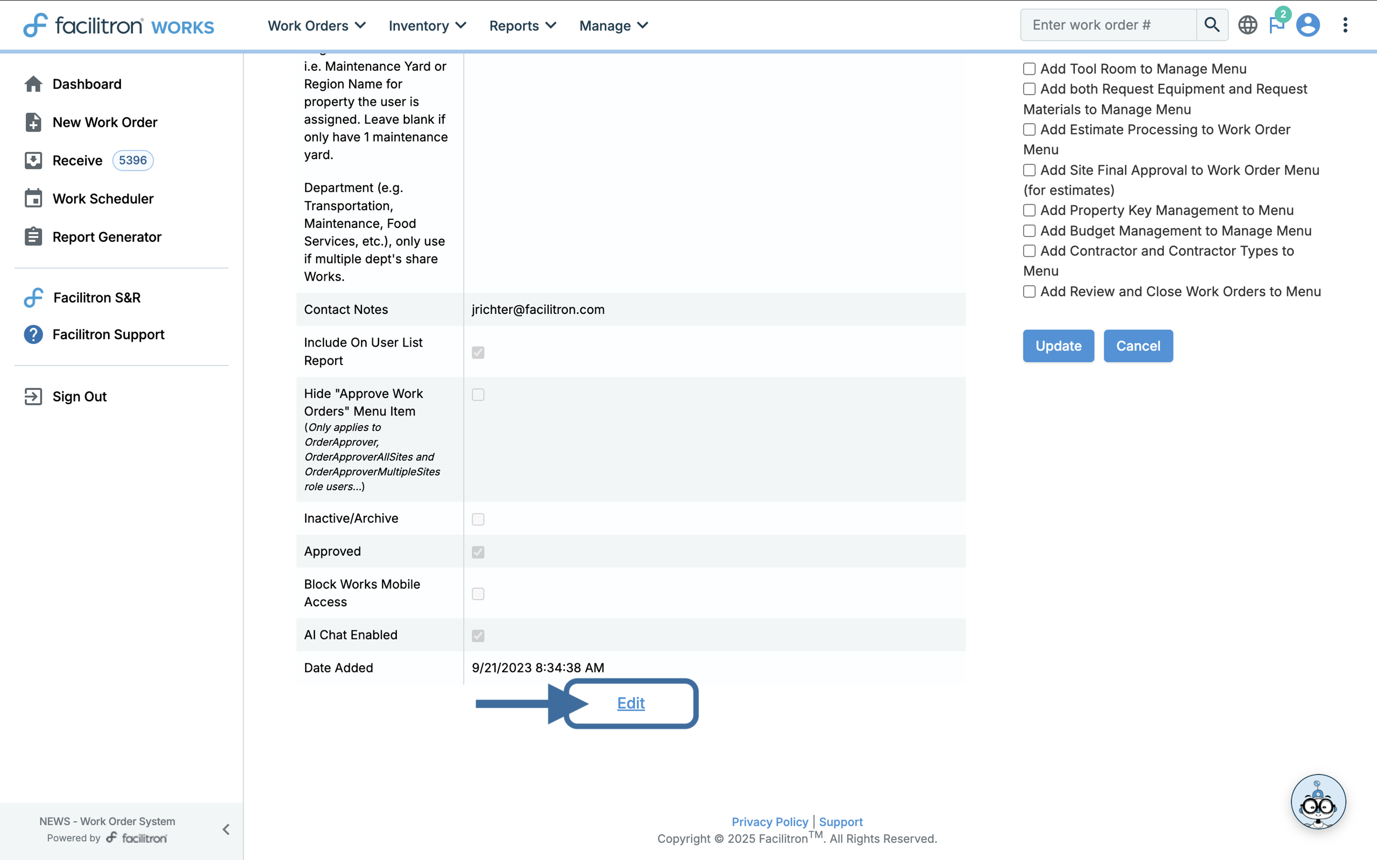
Task: Tick Add Property Key Management to Menu
Action: point(1029,211)
